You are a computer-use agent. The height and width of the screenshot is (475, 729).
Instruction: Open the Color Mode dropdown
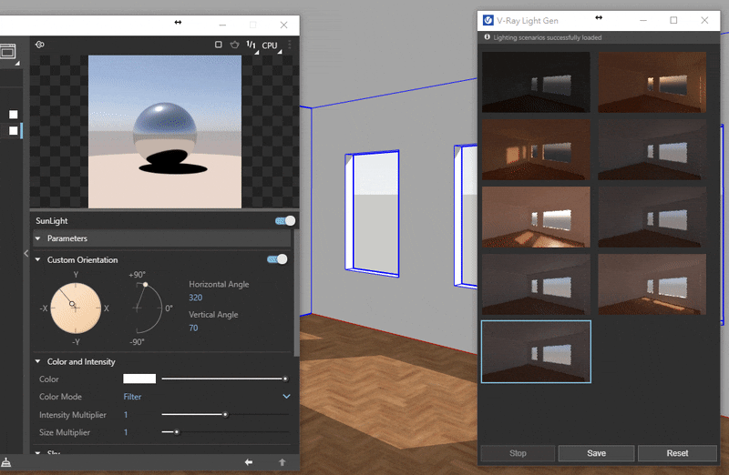coord(286,397)
